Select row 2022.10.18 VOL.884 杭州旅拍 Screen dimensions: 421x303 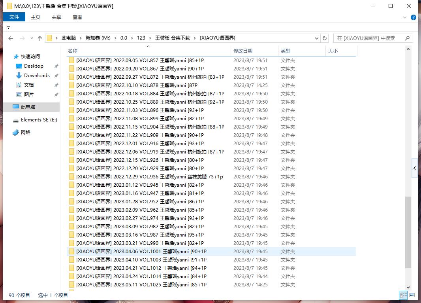(x=211, y=94)
